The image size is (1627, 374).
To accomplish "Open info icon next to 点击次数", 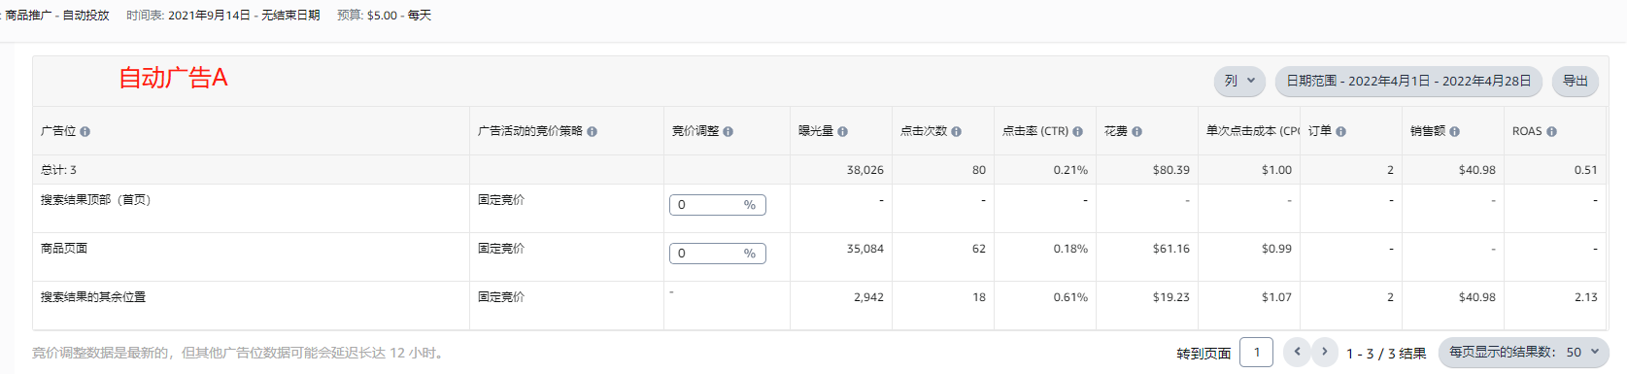I will [956, 131].
